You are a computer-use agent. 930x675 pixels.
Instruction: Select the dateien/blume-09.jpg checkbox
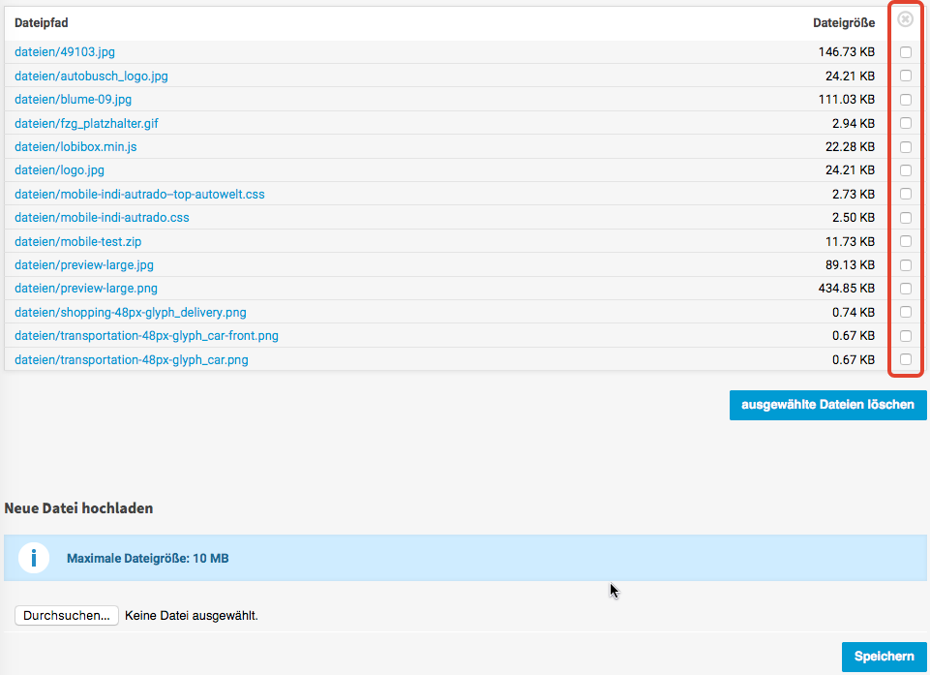(906, 100)
